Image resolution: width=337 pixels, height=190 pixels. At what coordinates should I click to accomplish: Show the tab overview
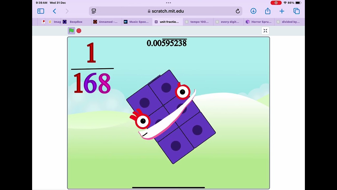pos(297,11)
